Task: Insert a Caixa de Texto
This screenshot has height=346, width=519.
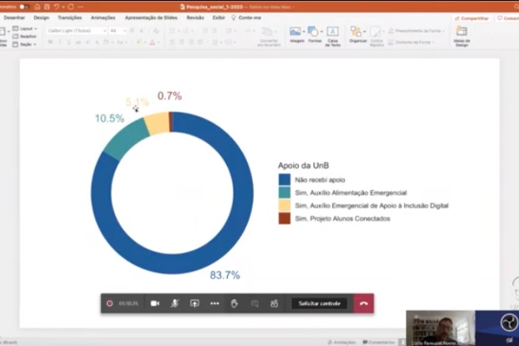Action: (332, 36)
